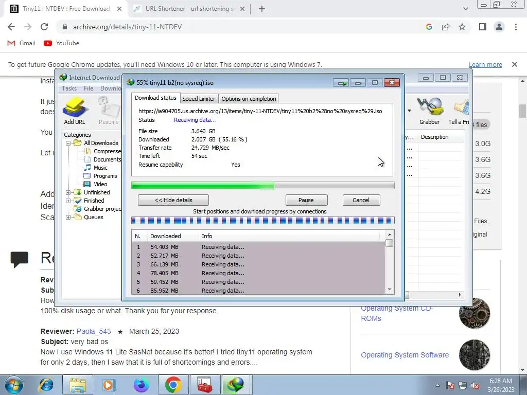Reload the archive.org page
Image resolution: width=527 pixels, height=395 pixels.
[44, 27]
